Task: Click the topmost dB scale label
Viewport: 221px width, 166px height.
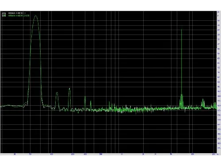Action: (x=218, y=12)
